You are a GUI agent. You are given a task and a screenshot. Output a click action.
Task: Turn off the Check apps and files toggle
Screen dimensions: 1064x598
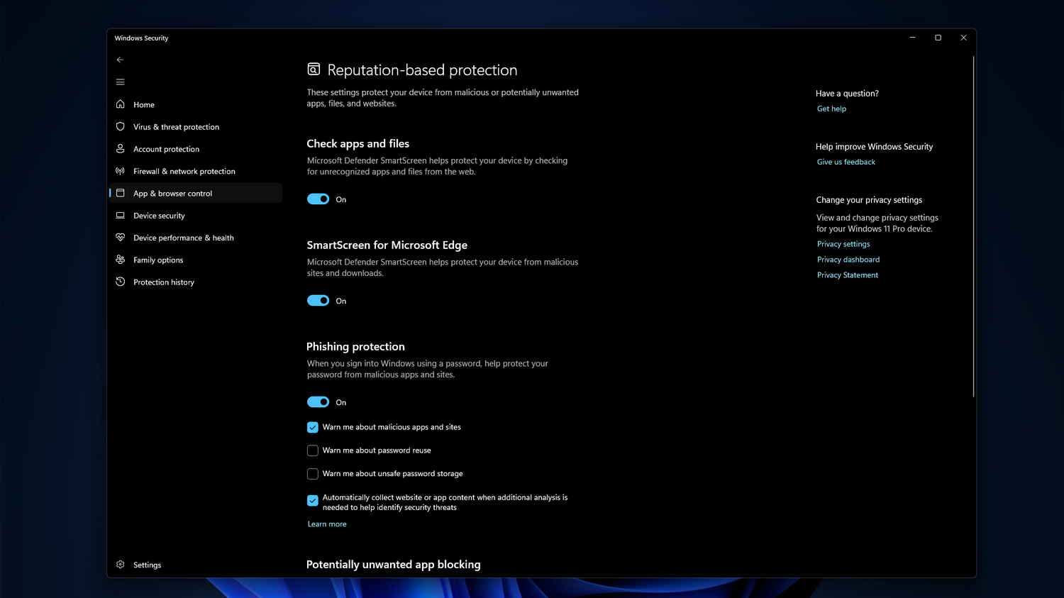[318, 199]
